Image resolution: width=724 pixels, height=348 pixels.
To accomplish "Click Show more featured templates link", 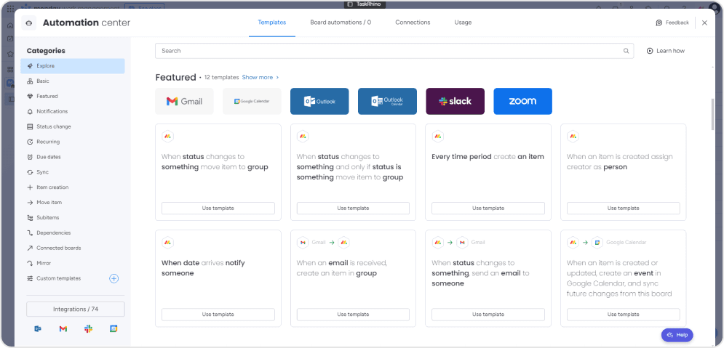I will point(260,78).
